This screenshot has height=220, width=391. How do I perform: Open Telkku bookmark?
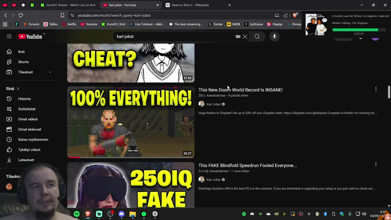click(50, 24)
